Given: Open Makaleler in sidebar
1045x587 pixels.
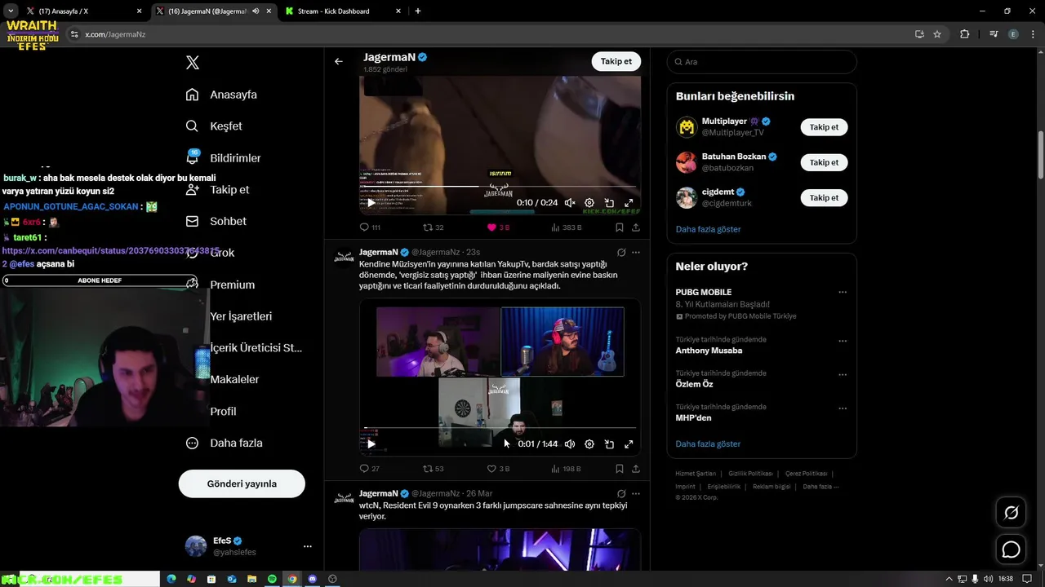Looking at the screenshot, I should click(x=234, y=379).
